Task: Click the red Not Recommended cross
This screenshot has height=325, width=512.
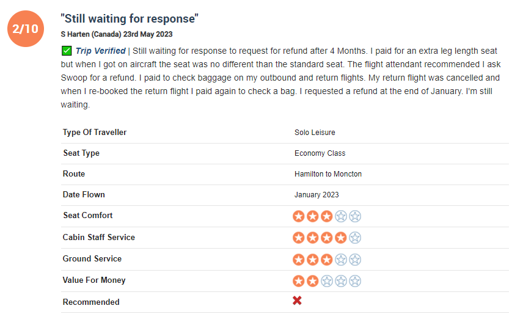Action: [297, 301]
